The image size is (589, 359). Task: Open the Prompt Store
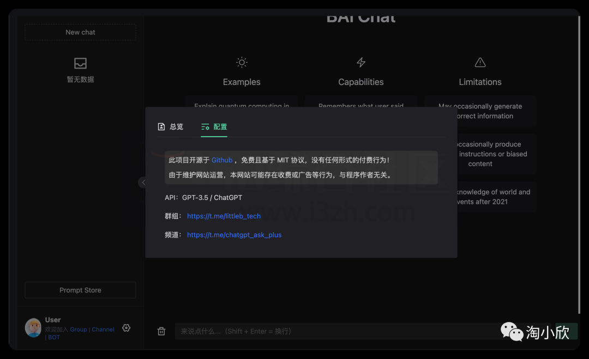pos(80,290)
